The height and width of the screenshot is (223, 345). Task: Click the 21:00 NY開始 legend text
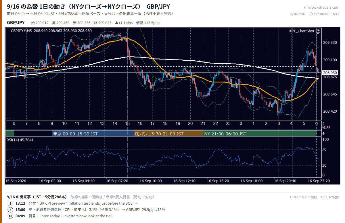[330, 197]
